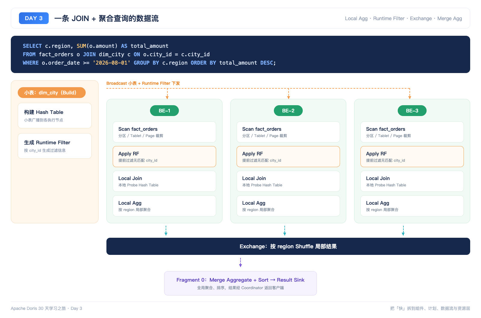Click the BE-3 node badge
481x318 pixels.
click(x=412, y=111)
